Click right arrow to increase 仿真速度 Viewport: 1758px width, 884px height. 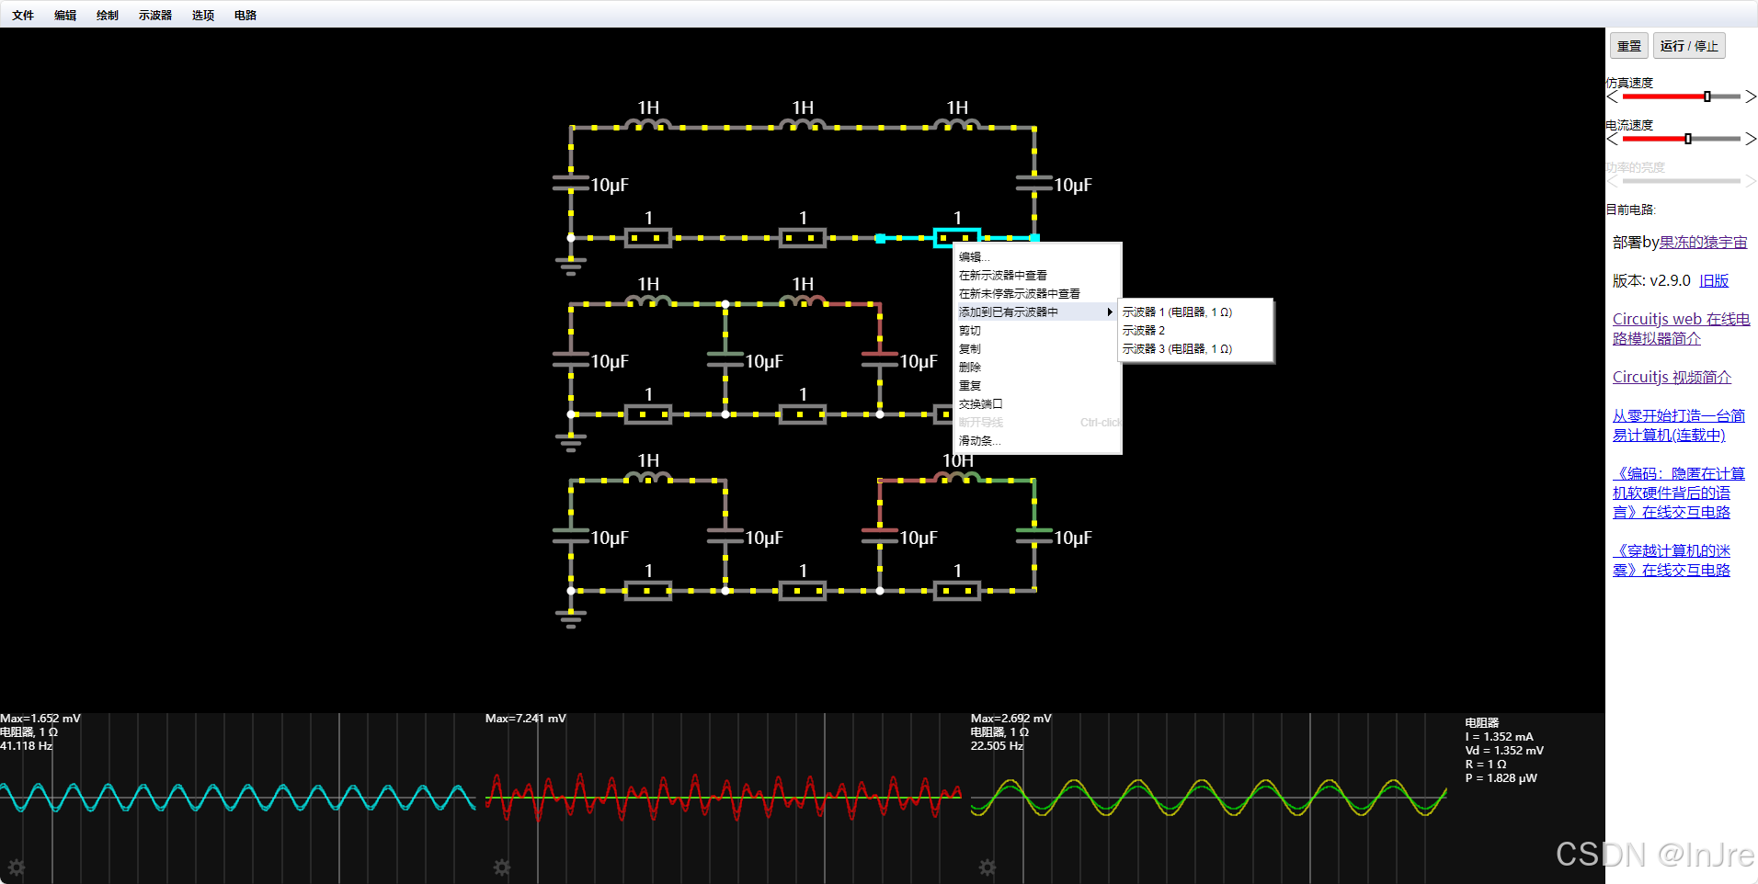[1751, 96]
